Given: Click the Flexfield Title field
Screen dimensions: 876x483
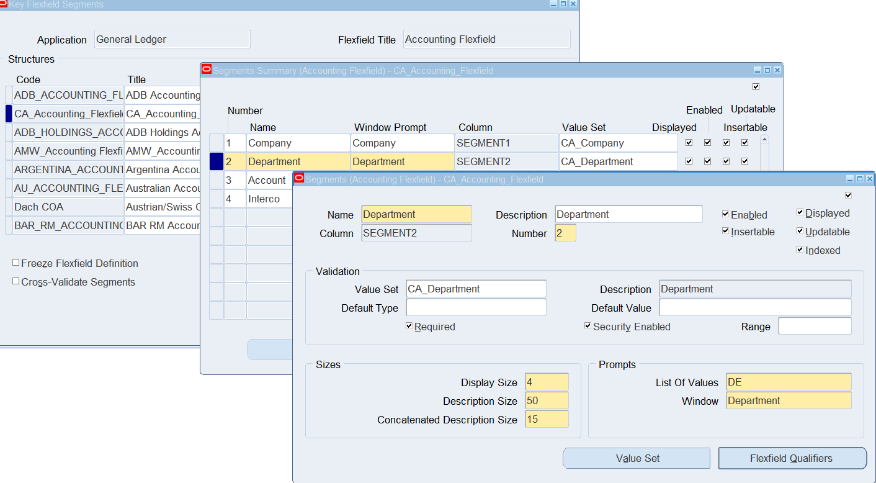Looking at the screenshot, I should click(x=487, y=39).
